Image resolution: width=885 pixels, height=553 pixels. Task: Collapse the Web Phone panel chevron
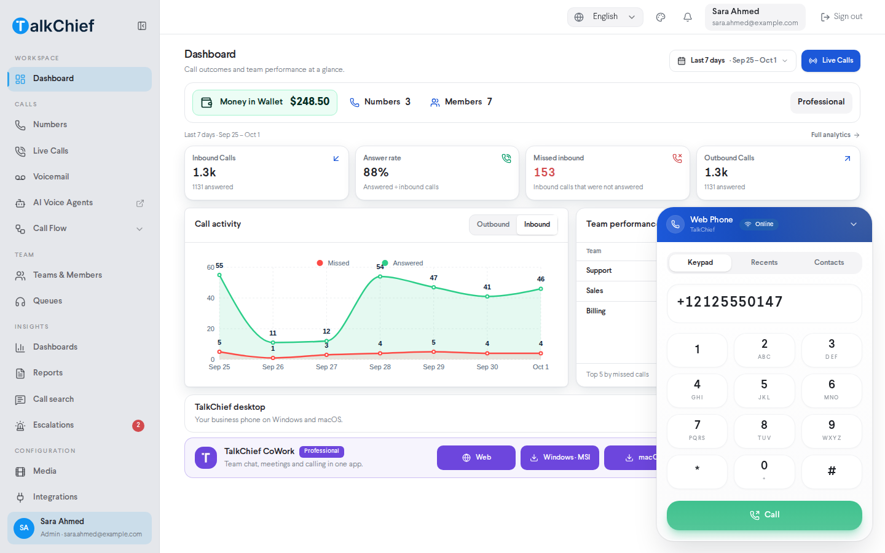[x=854, y=224]
